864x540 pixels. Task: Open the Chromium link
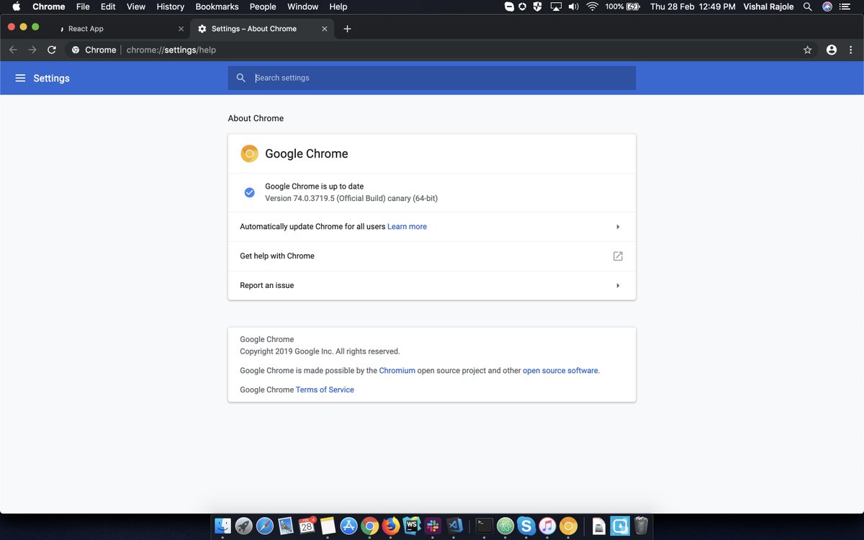[x=397, y=370]
